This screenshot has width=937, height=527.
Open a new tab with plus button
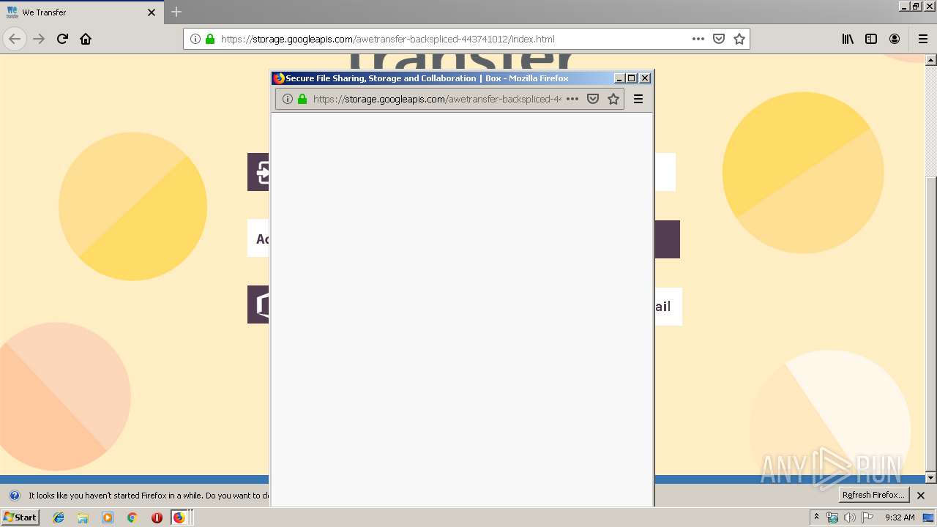click(x=176, y=12)
